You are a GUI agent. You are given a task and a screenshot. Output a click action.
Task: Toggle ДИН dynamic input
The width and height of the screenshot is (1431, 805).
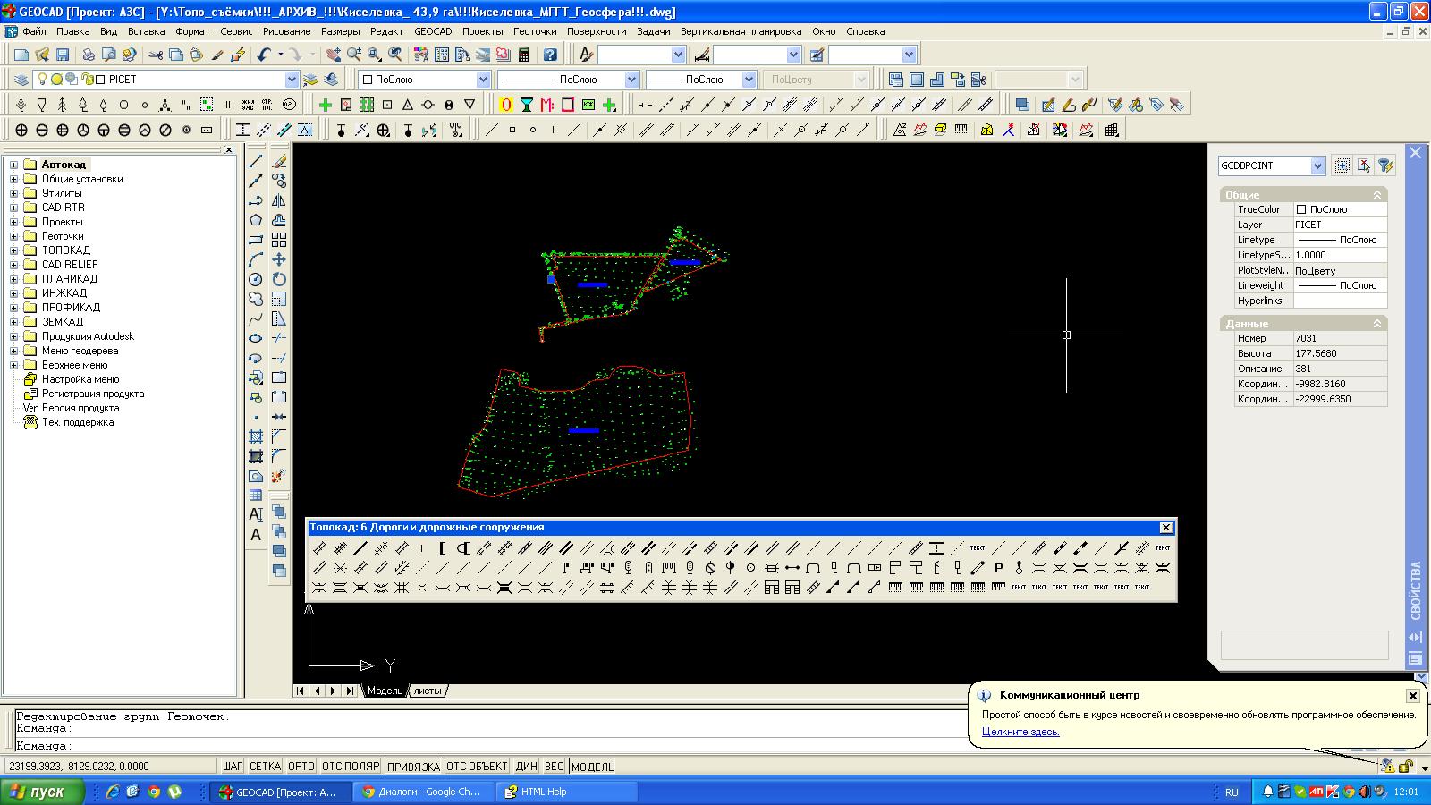click(x=527, y=767)
